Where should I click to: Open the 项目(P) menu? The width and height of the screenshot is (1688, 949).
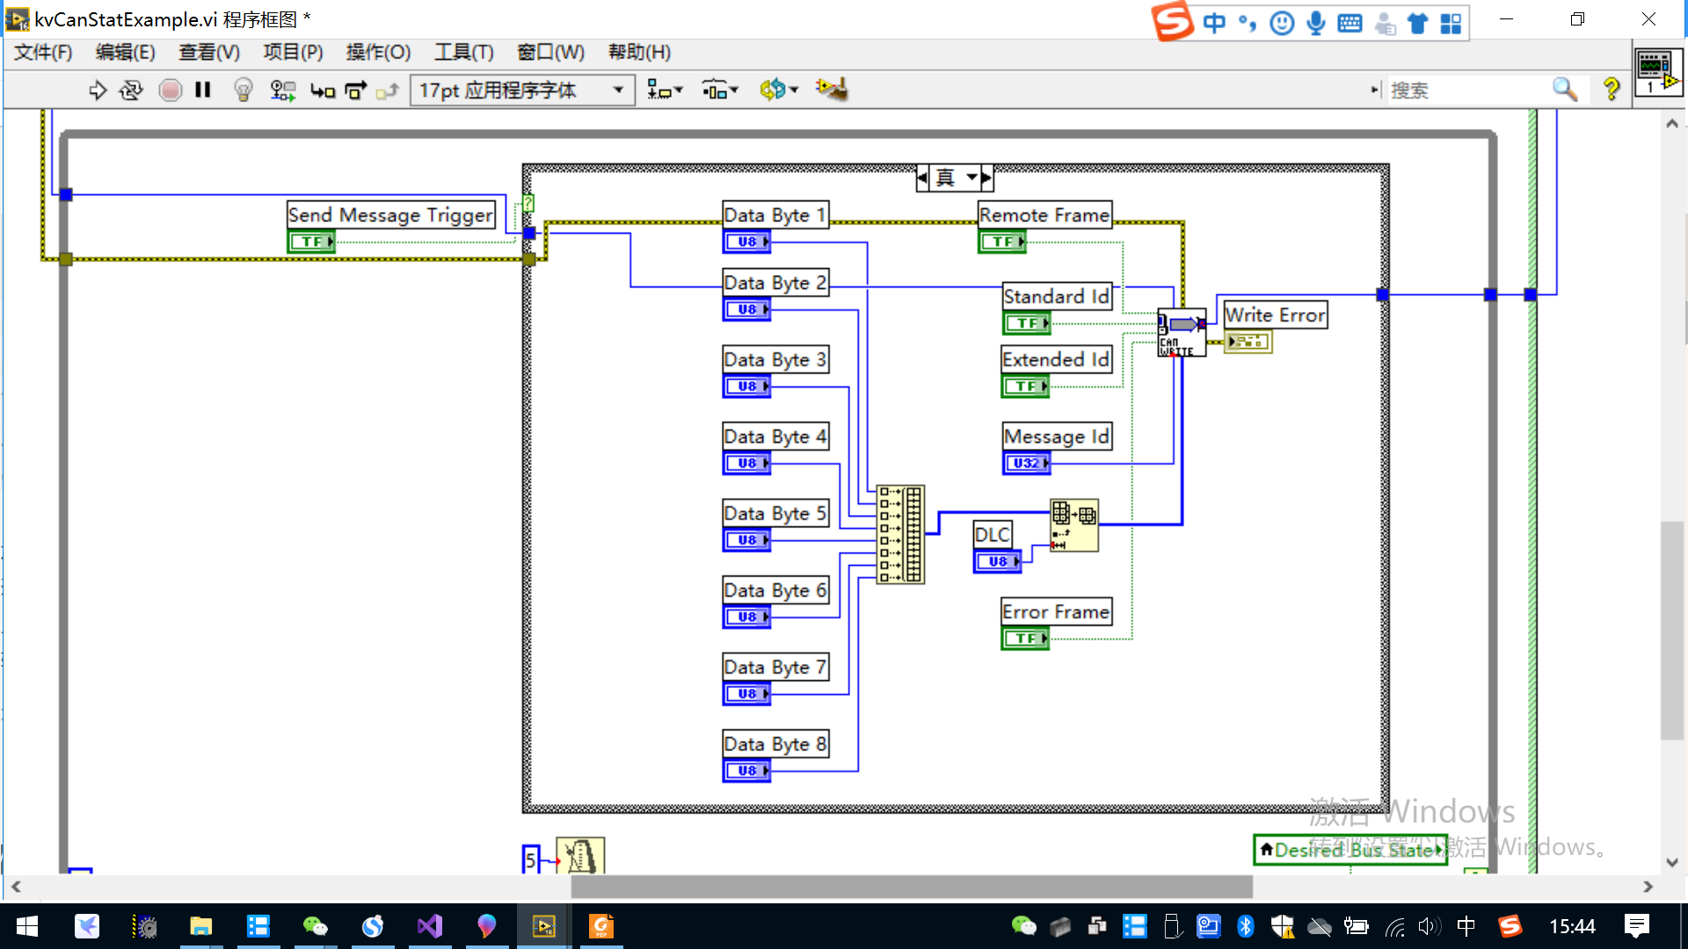(294, 53)
